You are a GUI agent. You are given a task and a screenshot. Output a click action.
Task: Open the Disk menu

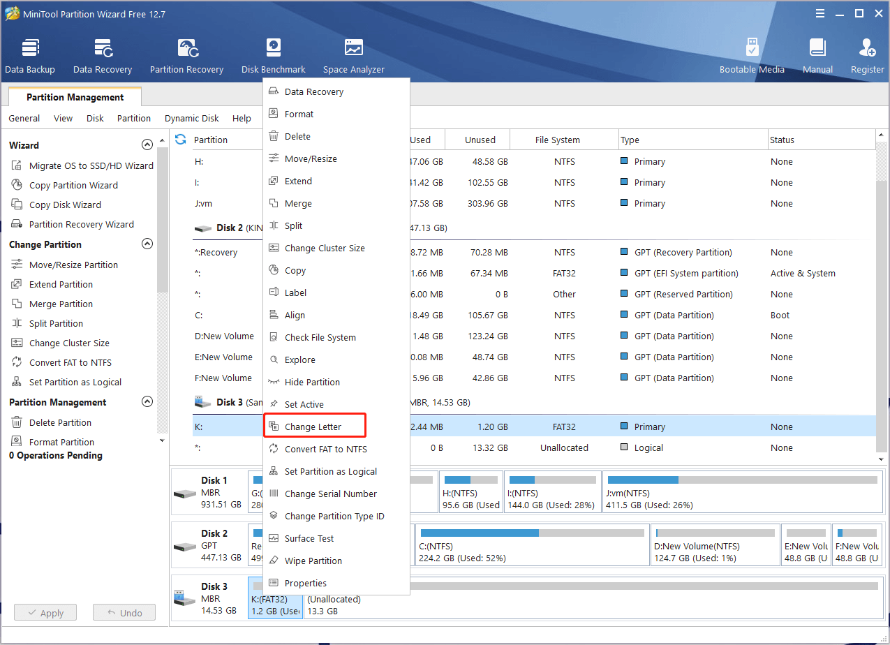pyautogui.click(x=95, y=119)
